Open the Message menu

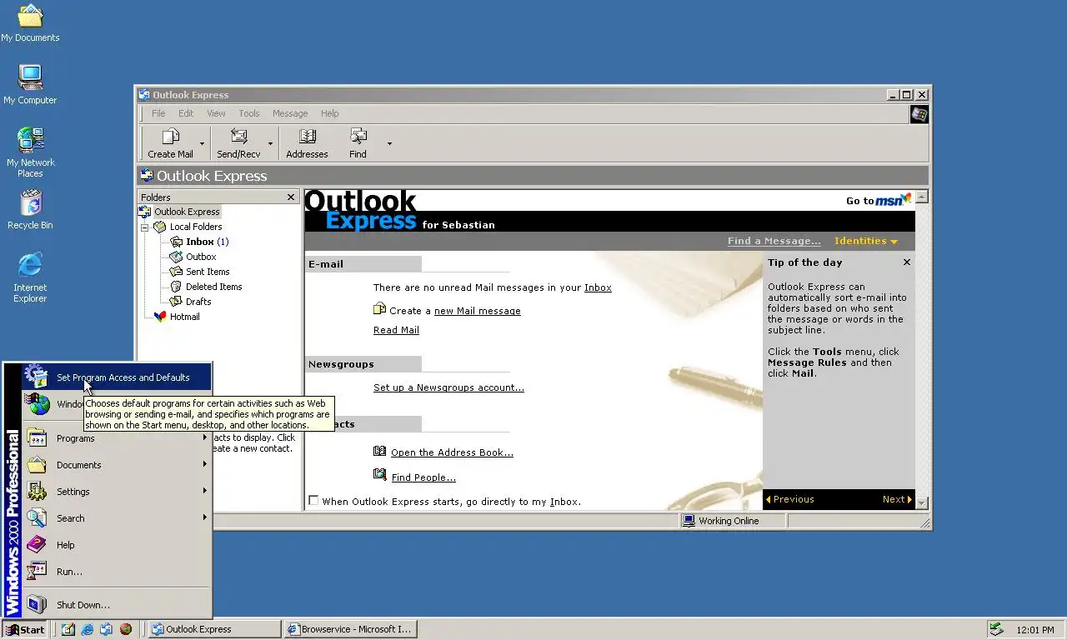click(290, 113)
